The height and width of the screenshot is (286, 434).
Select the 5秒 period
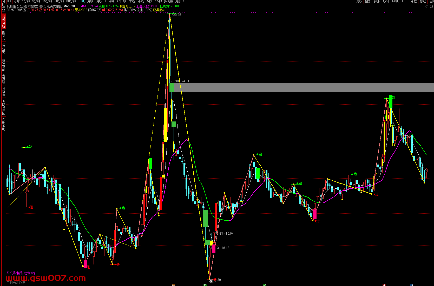click(149, 1)
